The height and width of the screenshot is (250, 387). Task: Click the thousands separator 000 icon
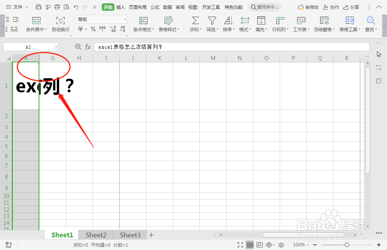103,29
